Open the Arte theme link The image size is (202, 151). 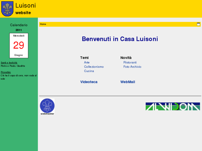(x=87, y=62)
